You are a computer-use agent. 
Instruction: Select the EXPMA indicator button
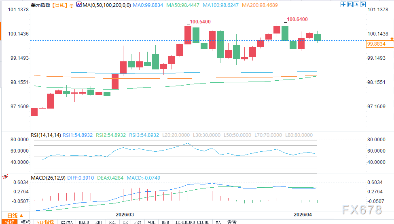click(x=67, y=222)
